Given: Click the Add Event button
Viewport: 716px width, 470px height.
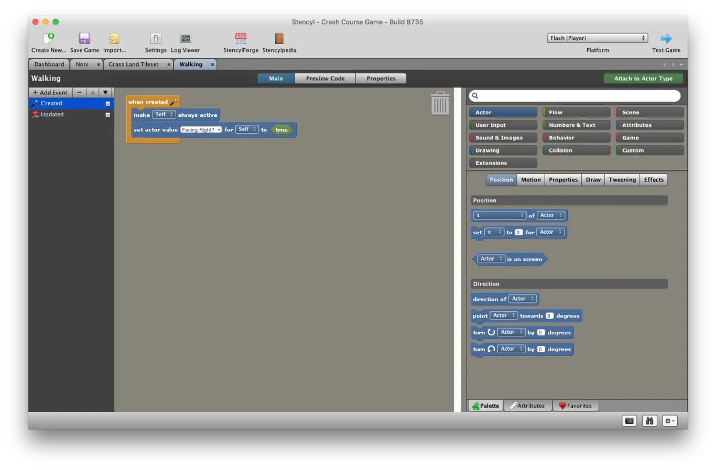Looking at the screenshot, I should [50, 92].
